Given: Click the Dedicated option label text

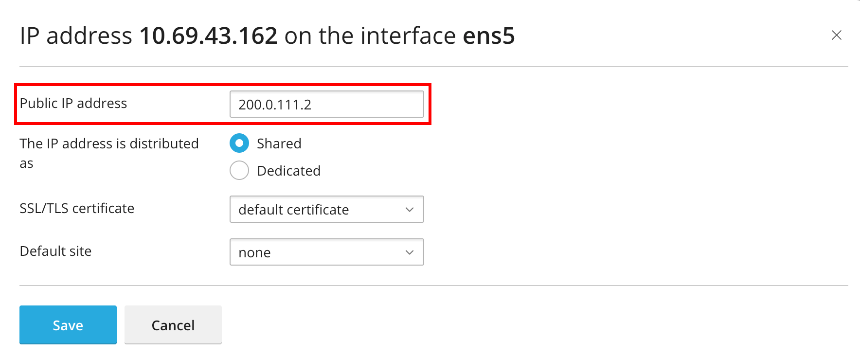Looking at the screenshot, I should coord(288,171).
